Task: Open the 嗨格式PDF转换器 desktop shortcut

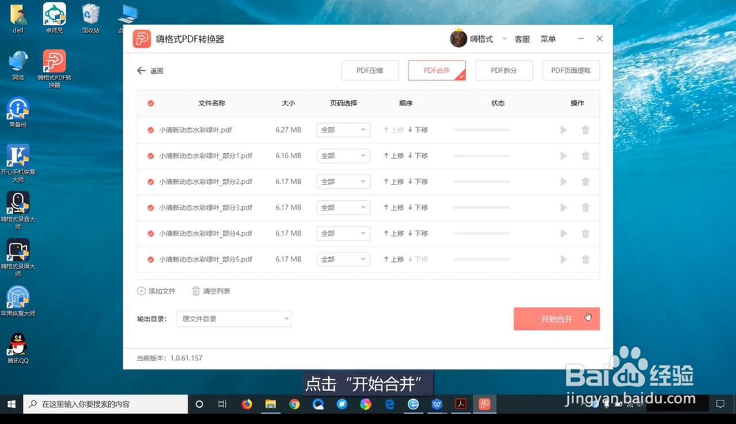Action: 54,68
